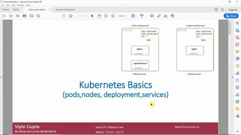241x135 pixels.
Task: Open the yellow file tool in right pane
Action: (x=237, y=109)
